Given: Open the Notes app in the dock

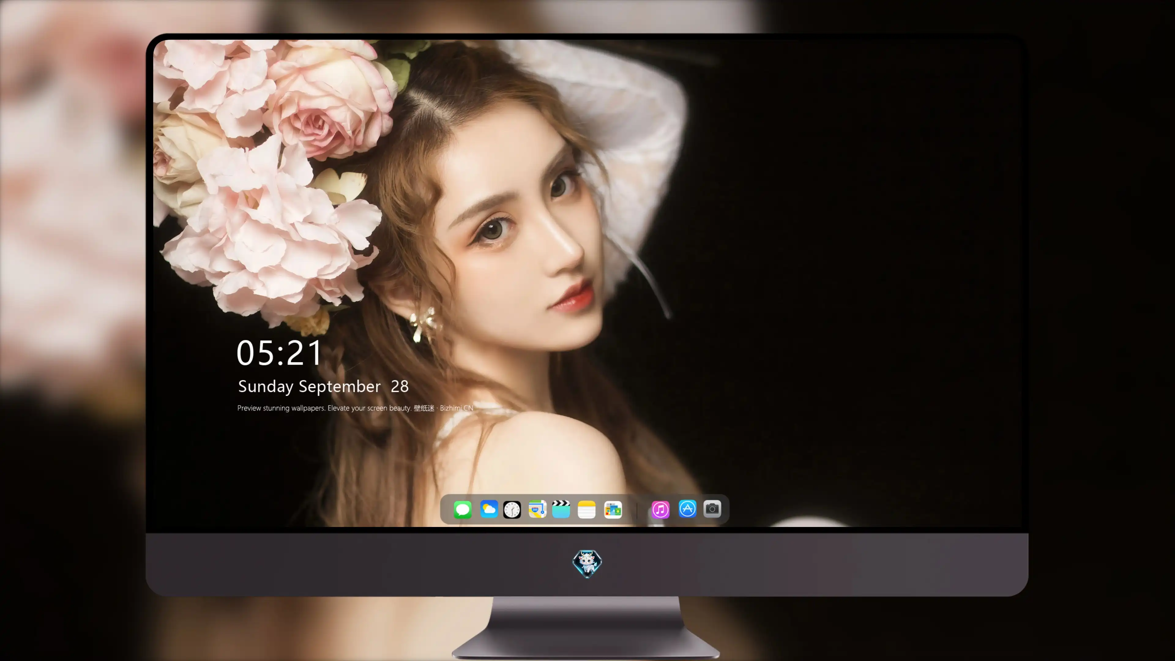Looking at the screenshot, I should [587, 510].
